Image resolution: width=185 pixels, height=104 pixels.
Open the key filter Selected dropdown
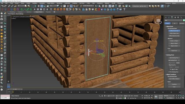tap(169, 96)
